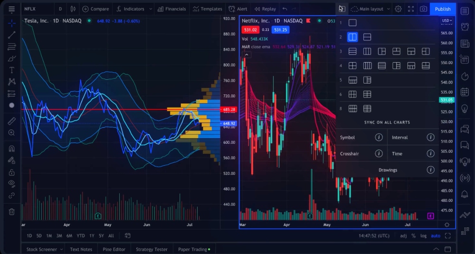Open the Strategy Tester tab
This screenshot has width=475, height=254.
point(152,249)
